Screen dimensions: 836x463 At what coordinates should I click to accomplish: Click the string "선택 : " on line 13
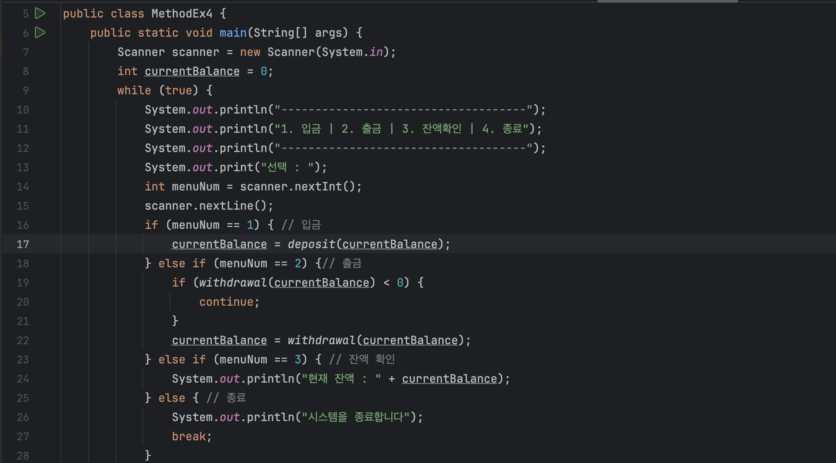coord(287,167)
